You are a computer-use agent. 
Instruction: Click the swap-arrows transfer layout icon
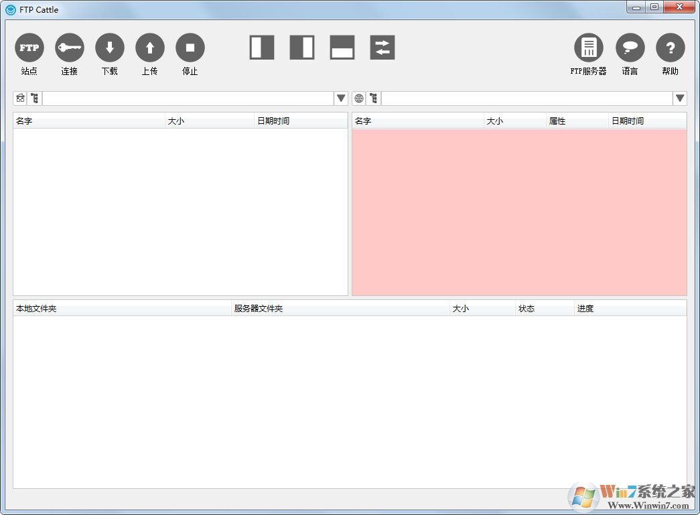[382, 48]
